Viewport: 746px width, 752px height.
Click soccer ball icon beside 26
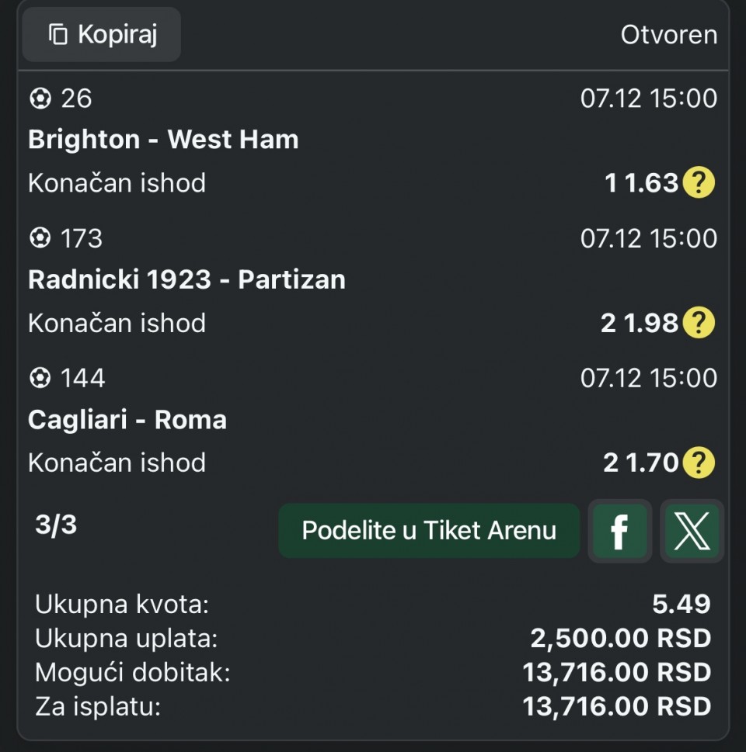(x=40, y=99)
